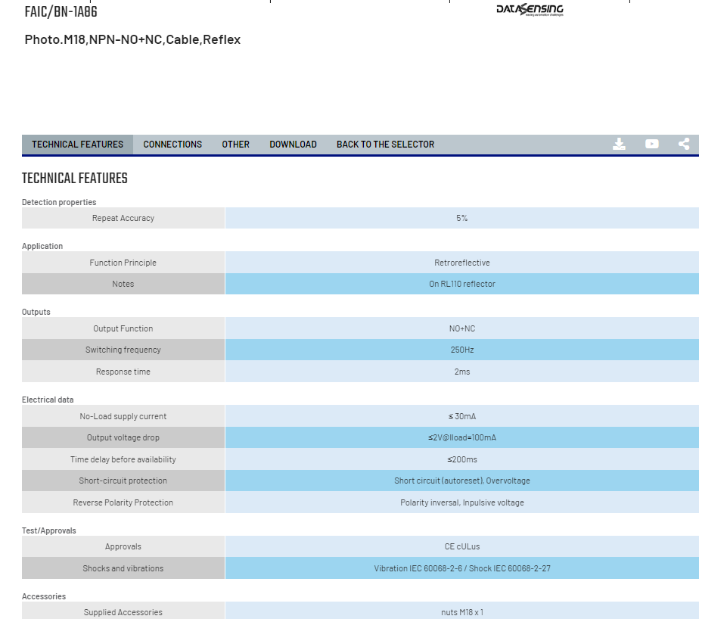Click the Switching frequency label
Image resolution: width=727 pixels, height=619 pixels.
(x=123, y=350)
